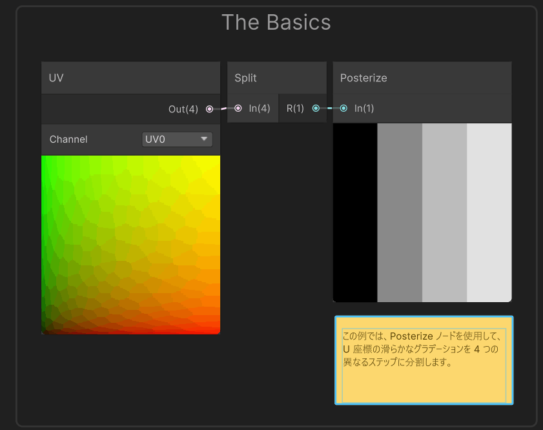Click the Channel label in UV node

[x=68, y=139]
